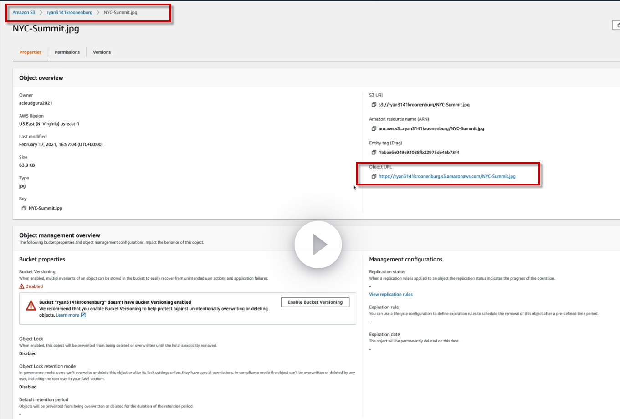The height and width of the screenshot is (419, 620).
Task: Follow the Learn more link
Action: 67,315
